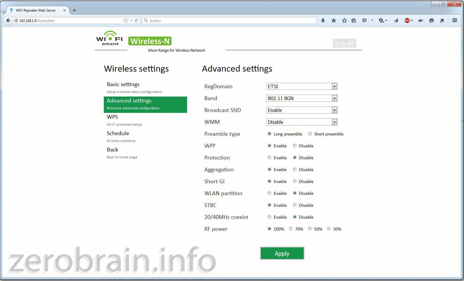Click the Apply button

(282, 254)
